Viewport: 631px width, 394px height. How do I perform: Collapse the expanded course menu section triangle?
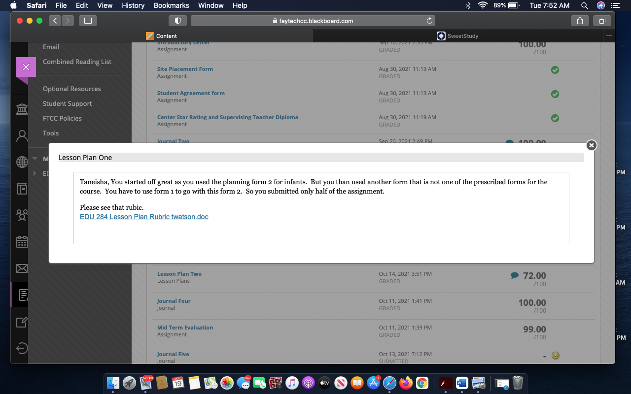coord(35,159)
